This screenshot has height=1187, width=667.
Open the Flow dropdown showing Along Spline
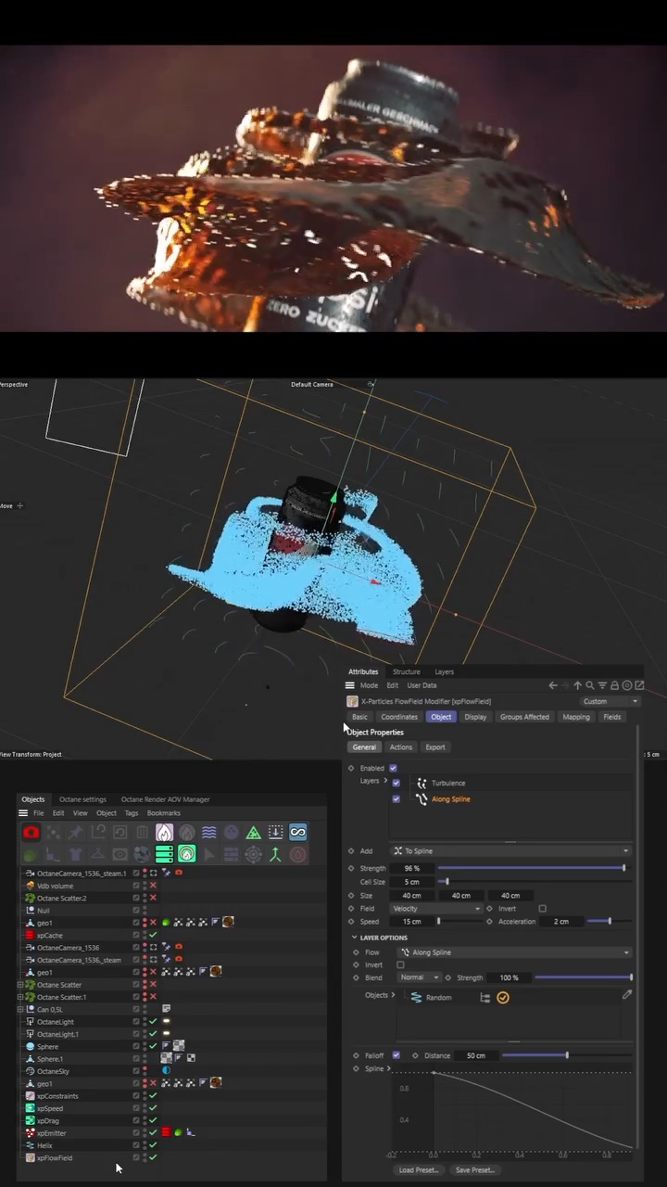coord(514,952)
